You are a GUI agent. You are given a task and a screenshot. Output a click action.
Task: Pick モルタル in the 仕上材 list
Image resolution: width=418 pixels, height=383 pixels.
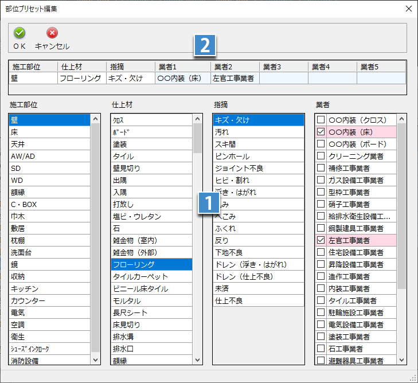[151, 300]
